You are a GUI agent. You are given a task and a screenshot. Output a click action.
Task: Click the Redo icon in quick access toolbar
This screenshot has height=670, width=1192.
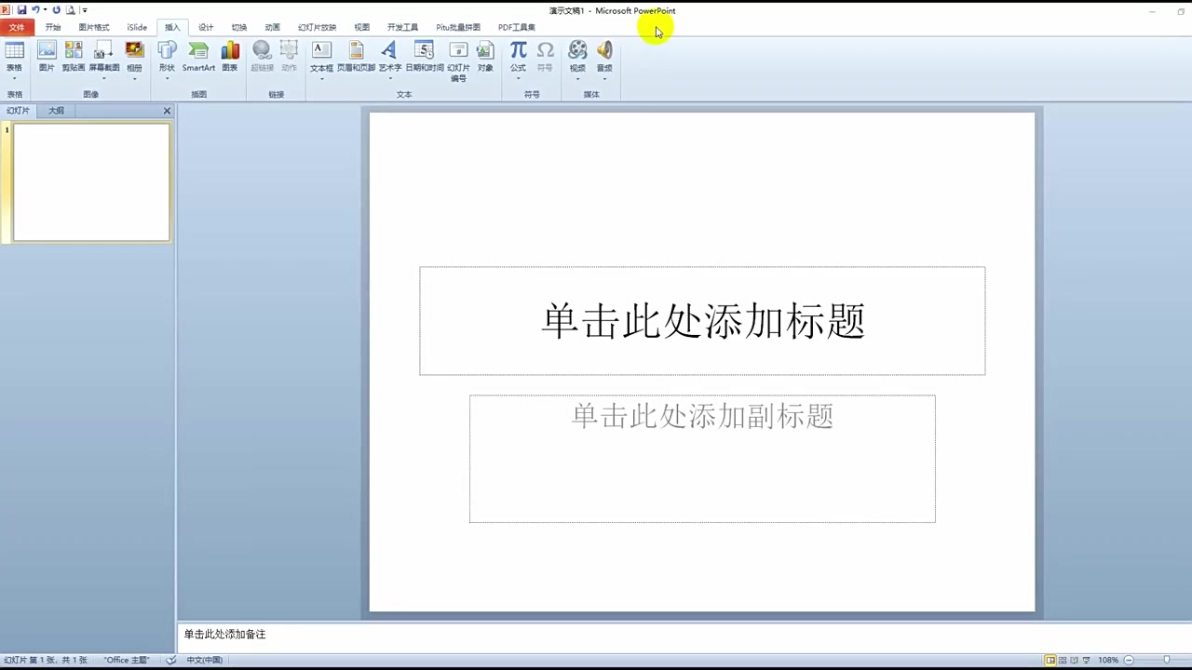coord(57,9)
